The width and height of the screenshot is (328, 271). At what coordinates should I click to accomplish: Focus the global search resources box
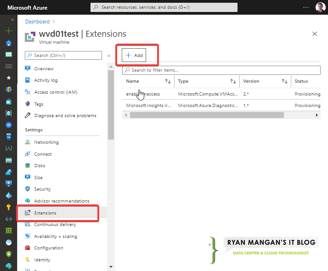coord(164,7)
